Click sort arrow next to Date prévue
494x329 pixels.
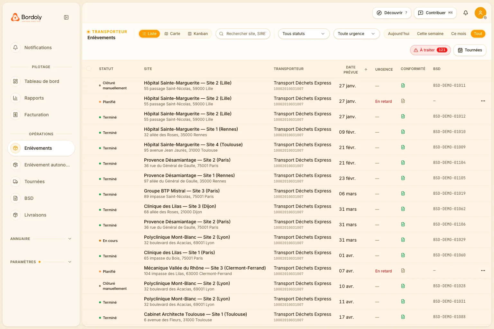coord(366,70)
